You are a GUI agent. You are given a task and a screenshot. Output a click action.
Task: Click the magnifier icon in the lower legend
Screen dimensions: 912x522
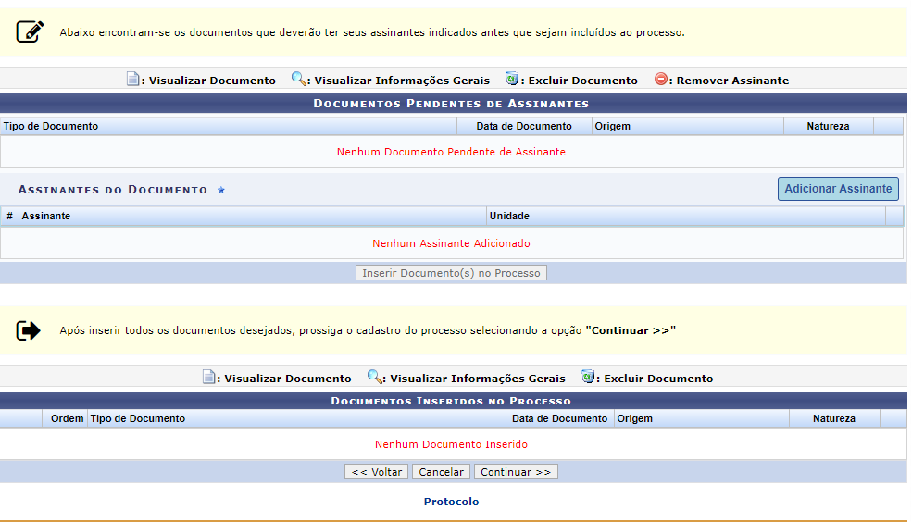click(x=374, y=378)
